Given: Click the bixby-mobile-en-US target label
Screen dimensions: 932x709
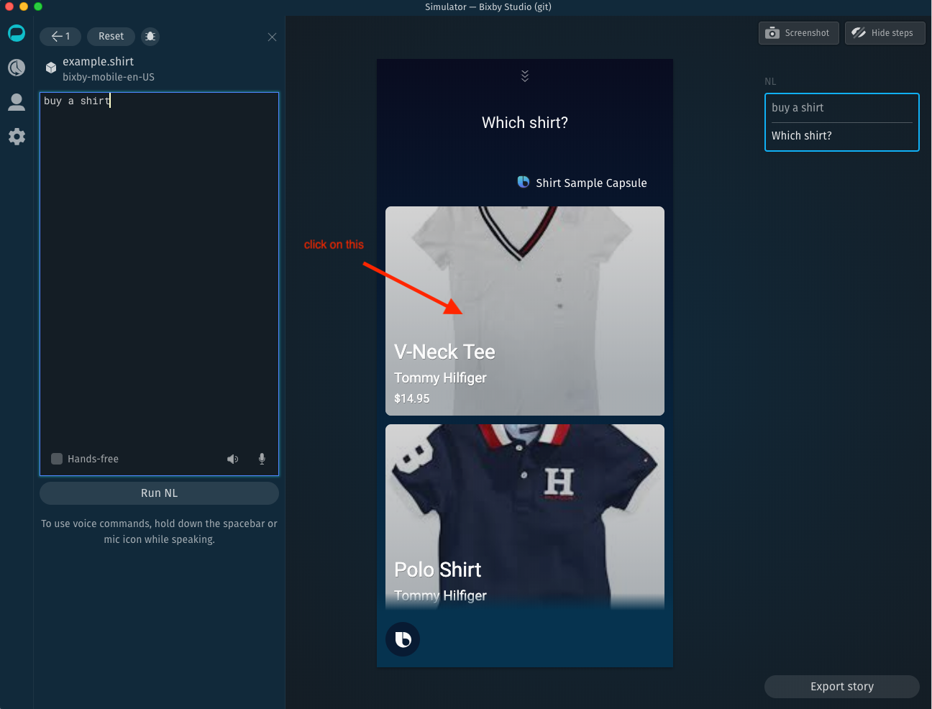Looking at the screenshot, I should tap(109, 77).
